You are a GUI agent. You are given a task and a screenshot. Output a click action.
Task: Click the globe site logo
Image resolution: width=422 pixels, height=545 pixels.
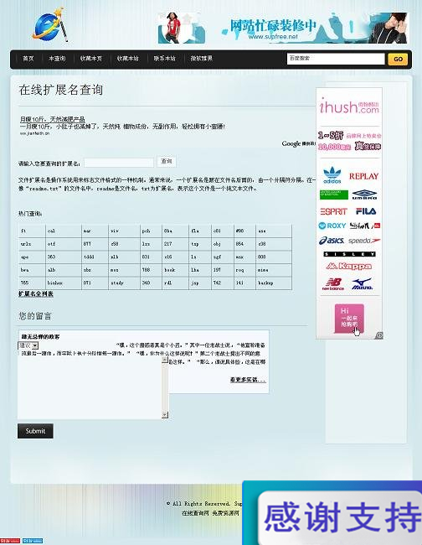click(x=49, y=25)
